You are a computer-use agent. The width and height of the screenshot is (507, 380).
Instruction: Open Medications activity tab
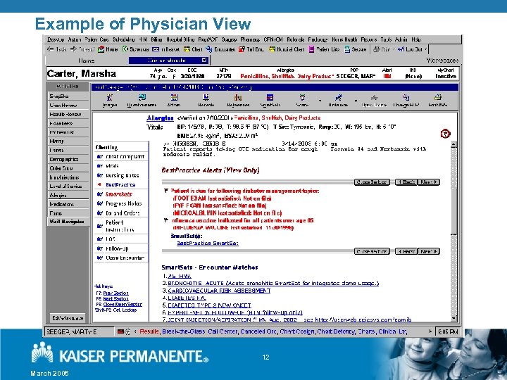68,204
